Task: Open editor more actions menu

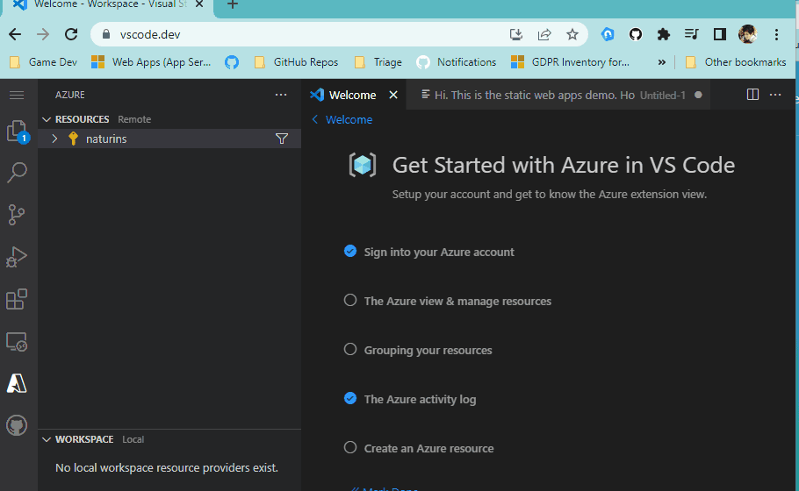Action: click(775, 95)
